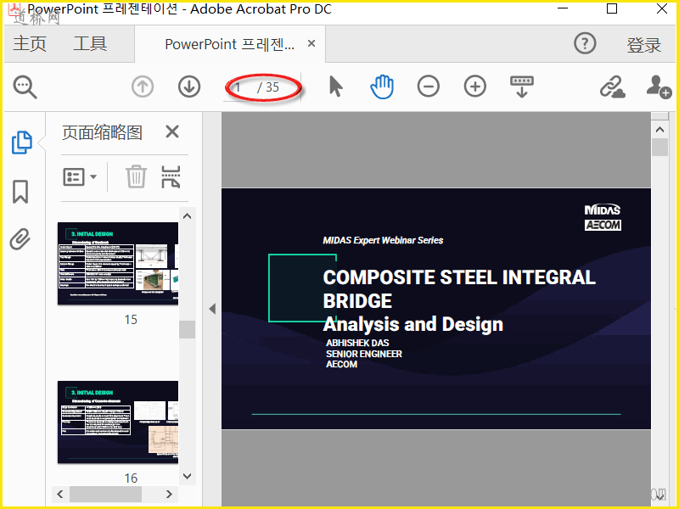Screen dimensions: 679x509
Task: Click the 页面缩略图 panel title
Action: pyautogui.click(x=102, y=132)
